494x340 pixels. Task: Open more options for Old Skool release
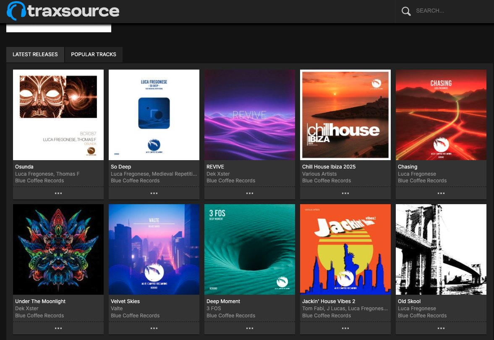(441, 328)
